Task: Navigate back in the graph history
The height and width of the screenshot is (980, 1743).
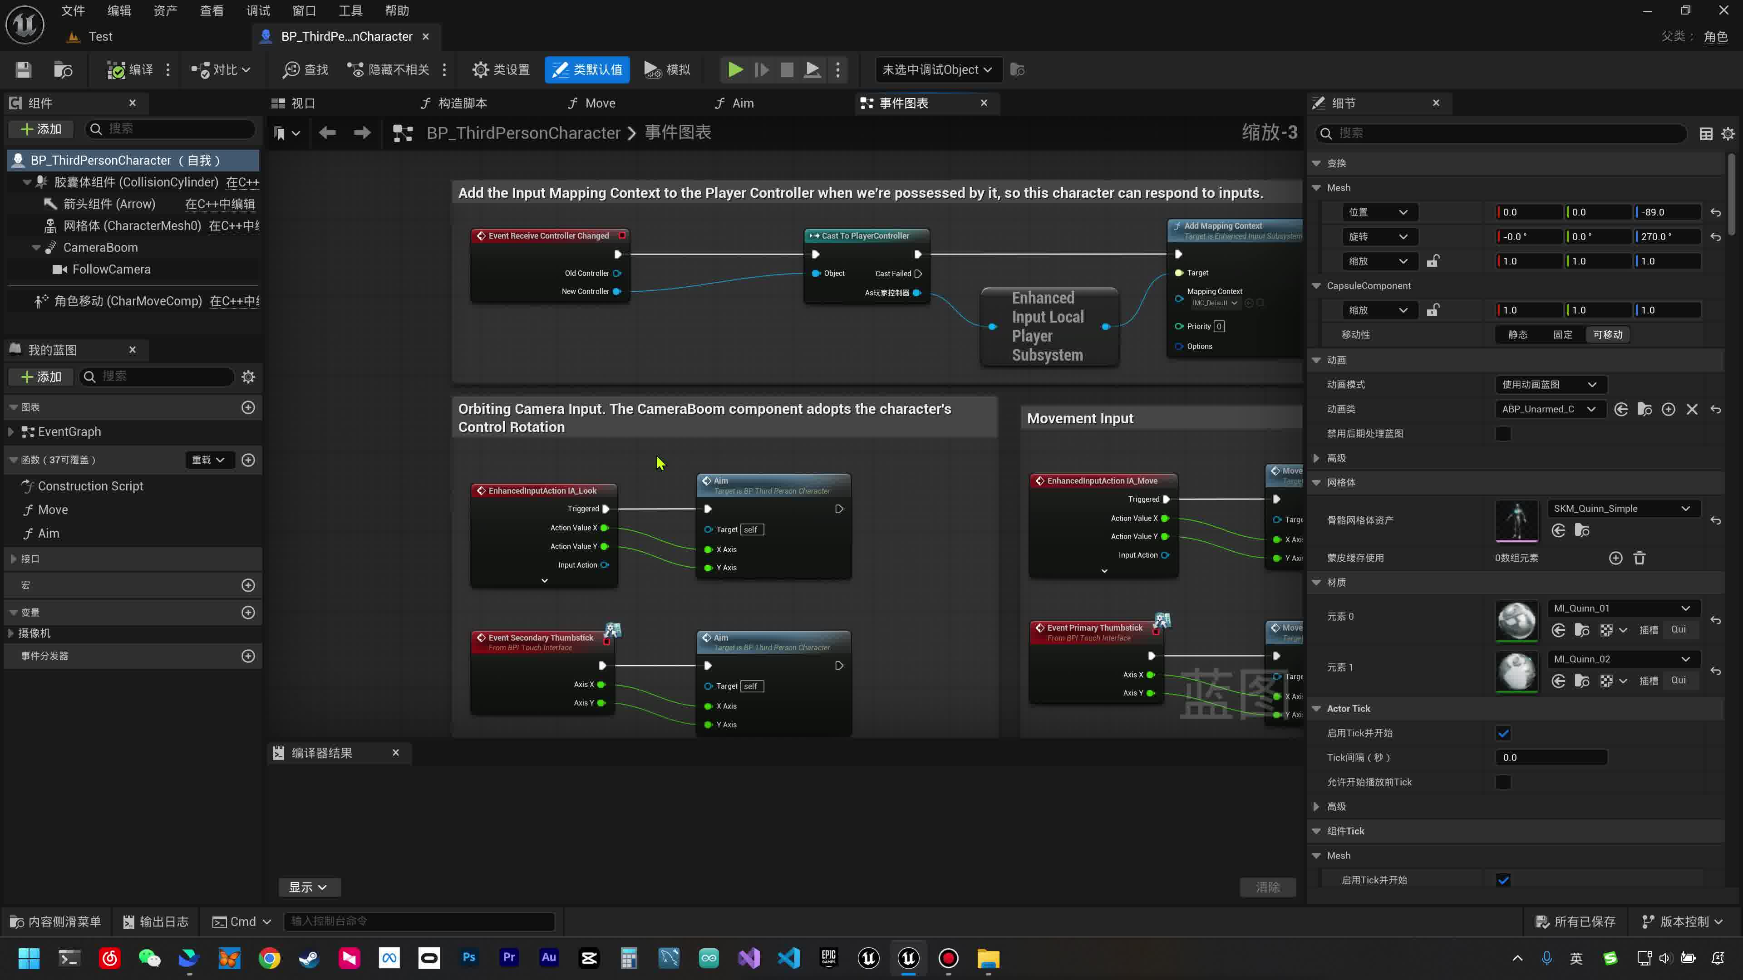Action: pos(327,132)
